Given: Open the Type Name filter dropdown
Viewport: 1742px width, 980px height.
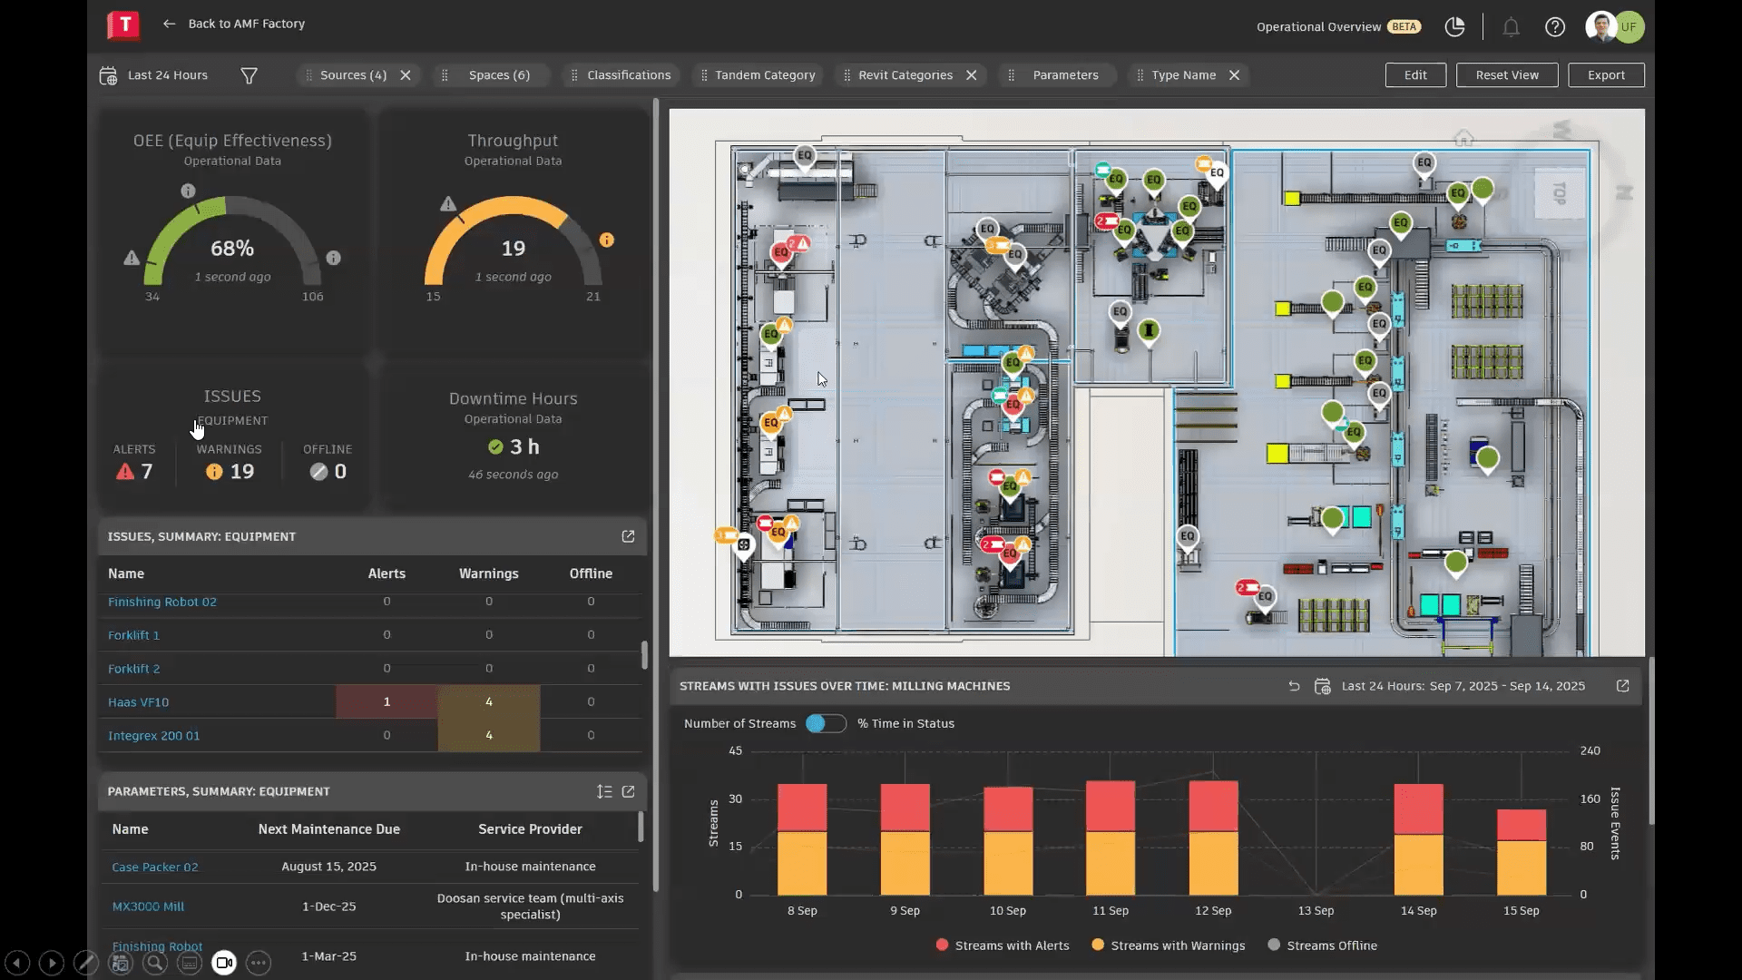Looking at the screenshot, I should pyautogui.click(x=1183, y=75).
